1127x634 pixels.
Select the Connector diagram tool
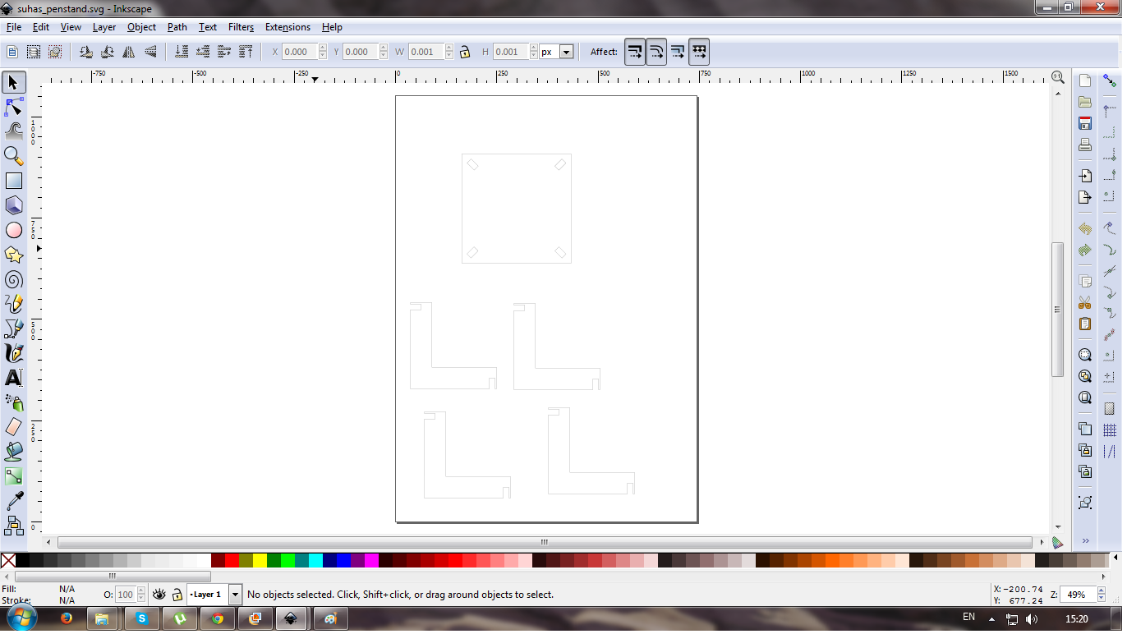(x=13, y=524)
